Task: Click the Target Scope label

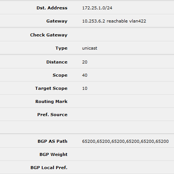Action: click(51, 88)
